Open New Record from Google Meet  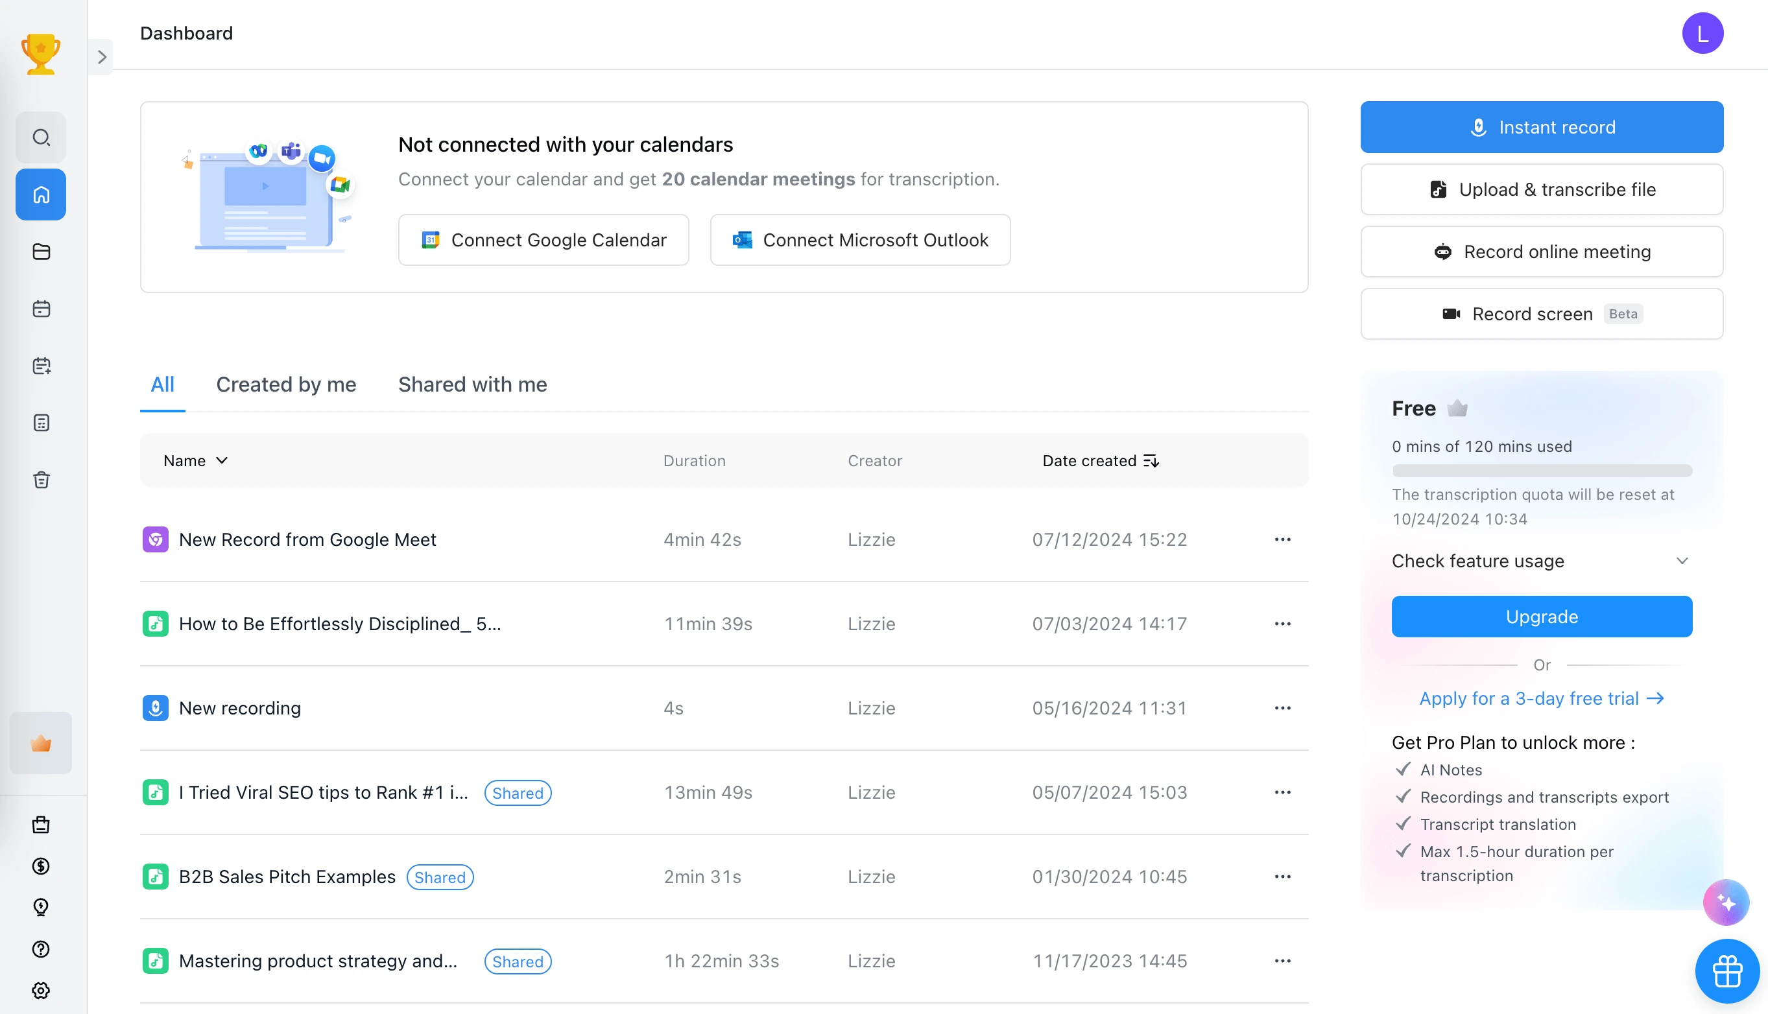click(307, 539)
